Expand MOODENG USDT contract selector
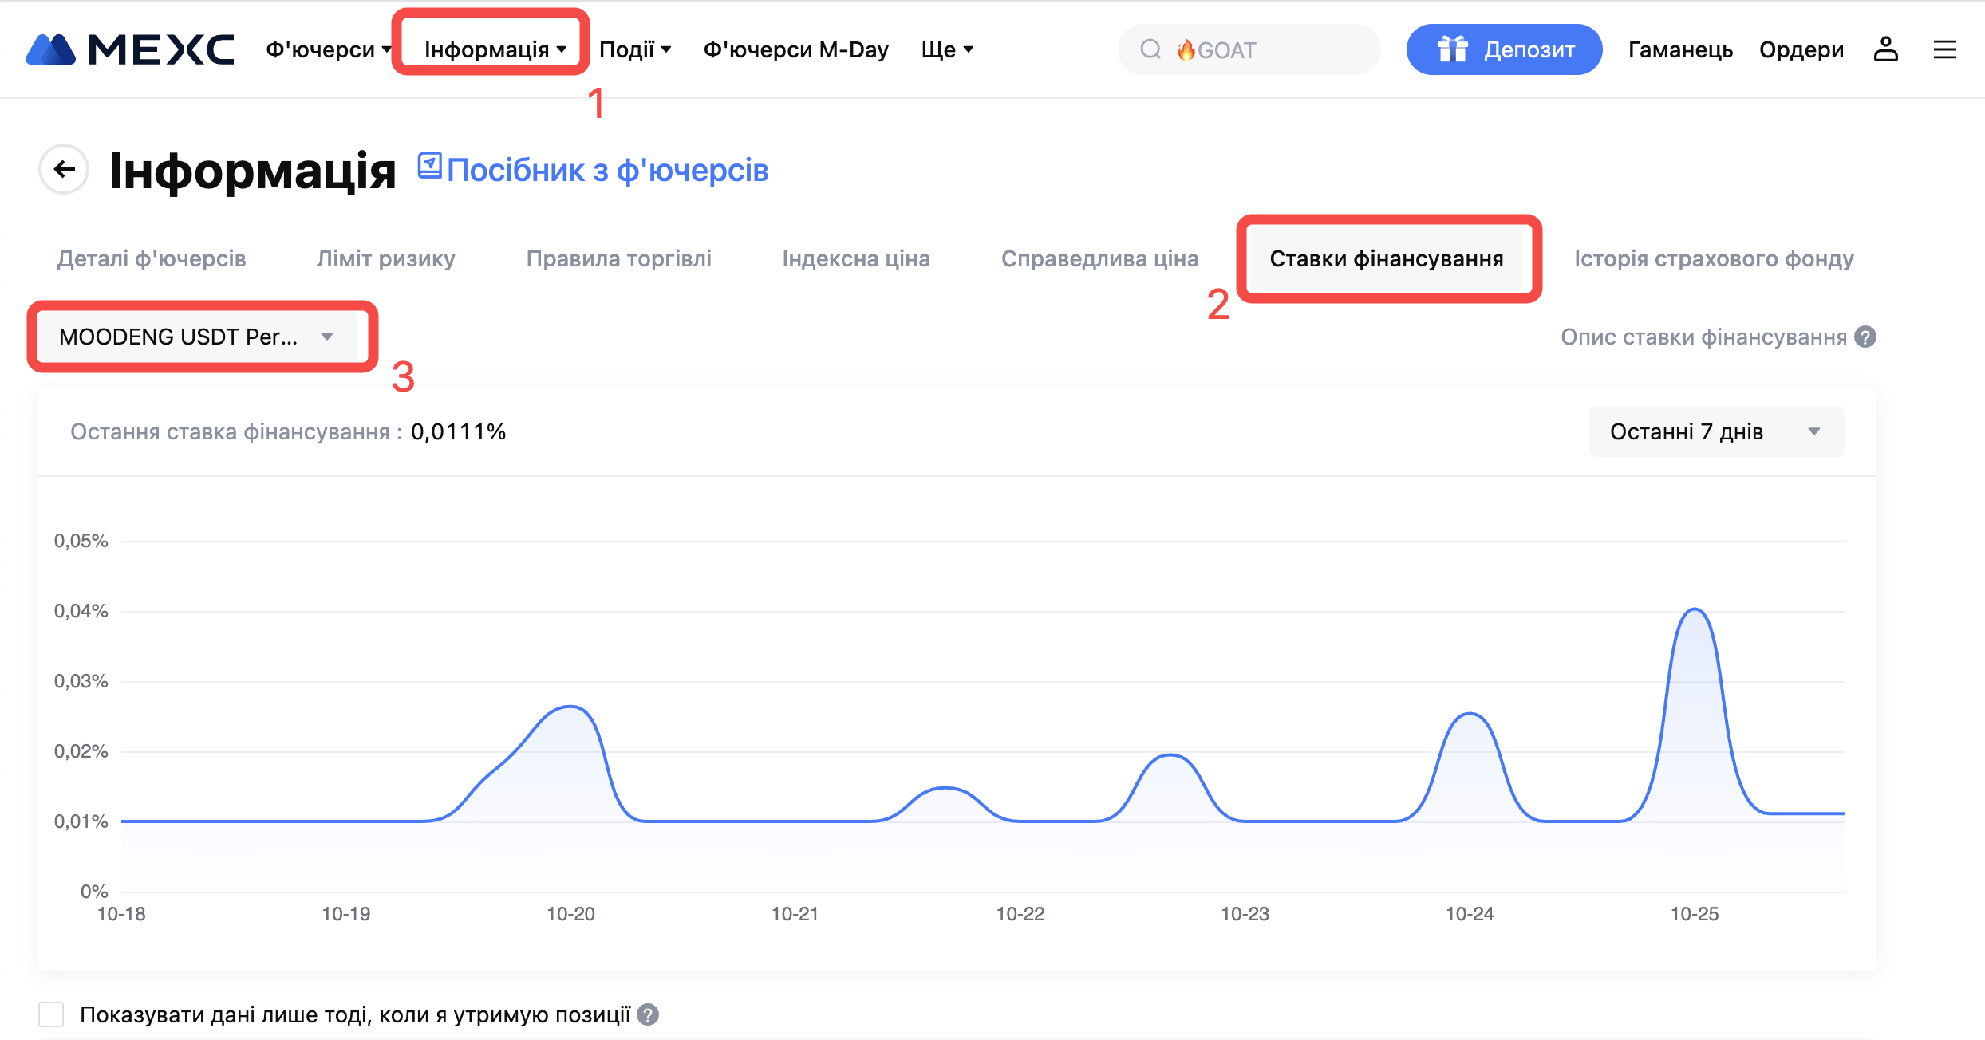 (198, 337)
